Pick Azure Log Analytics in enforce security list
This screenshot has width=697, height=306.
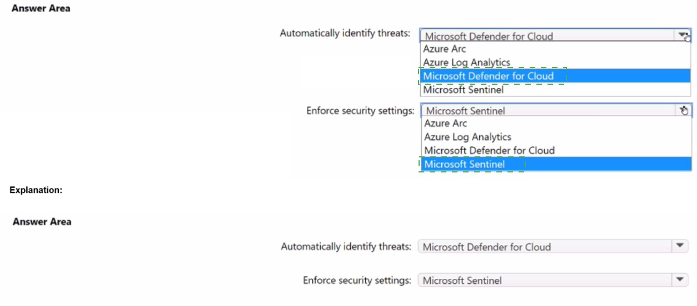point(467,137)
